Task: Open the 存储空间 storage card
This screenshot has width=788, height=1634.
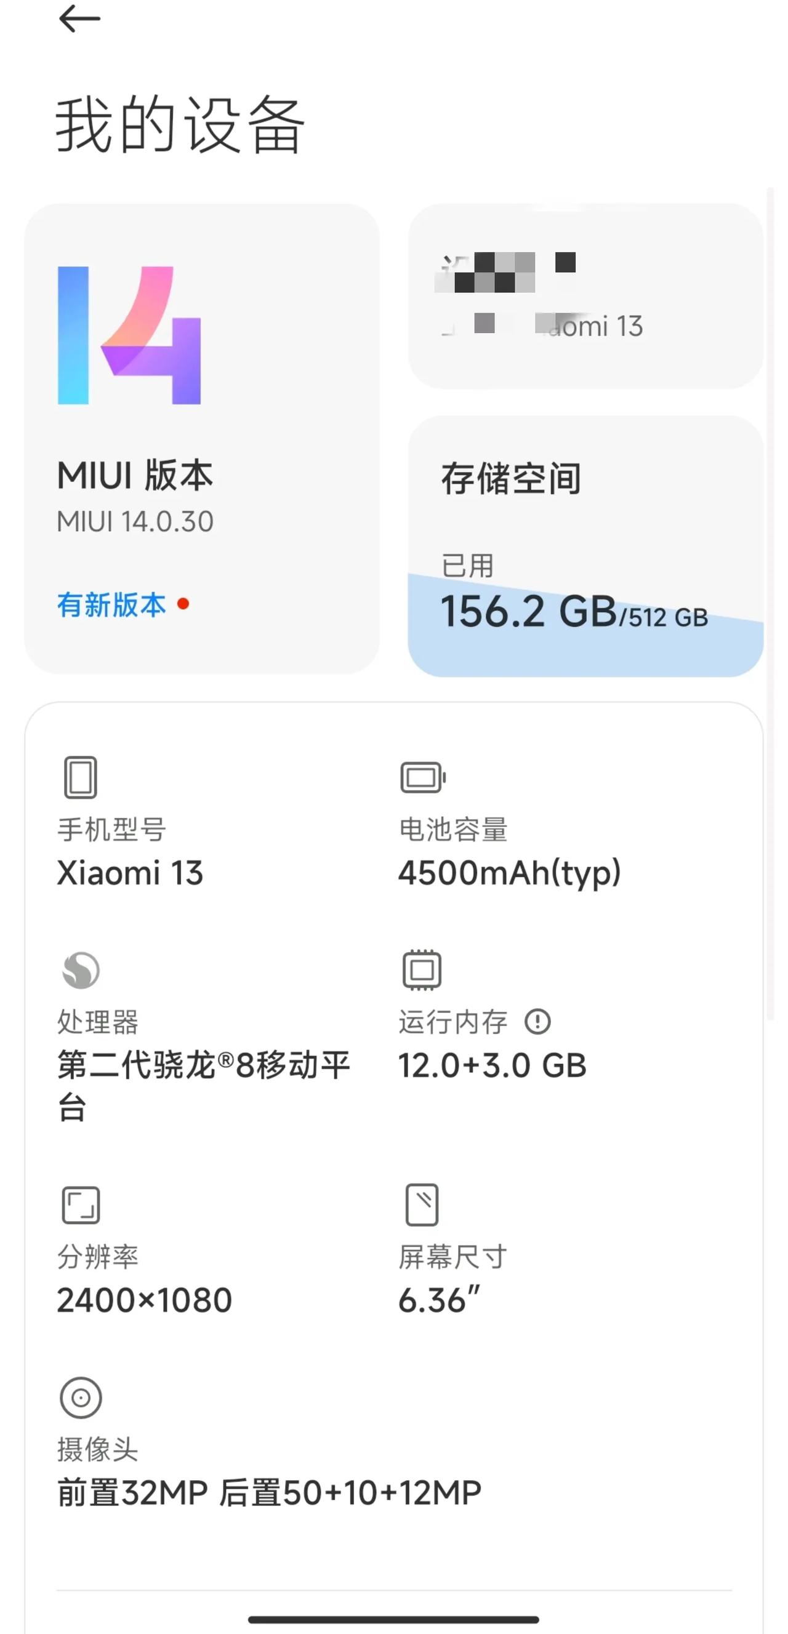Action: 585,546
